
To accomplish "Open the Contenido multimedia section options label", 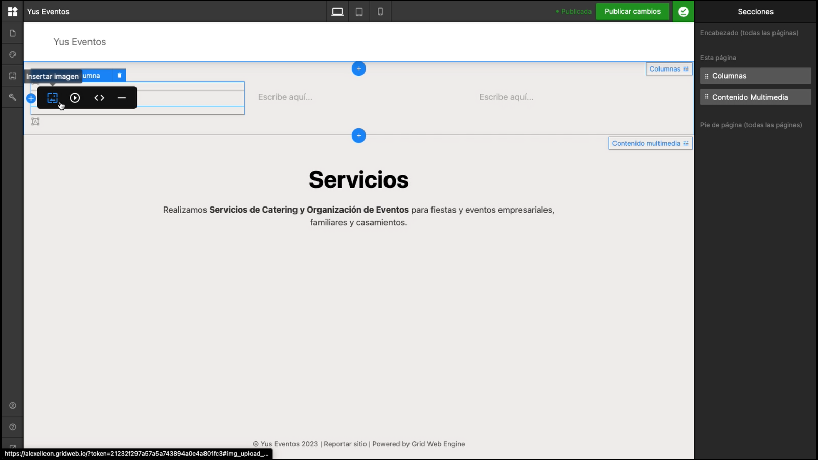I will point(650,143).
